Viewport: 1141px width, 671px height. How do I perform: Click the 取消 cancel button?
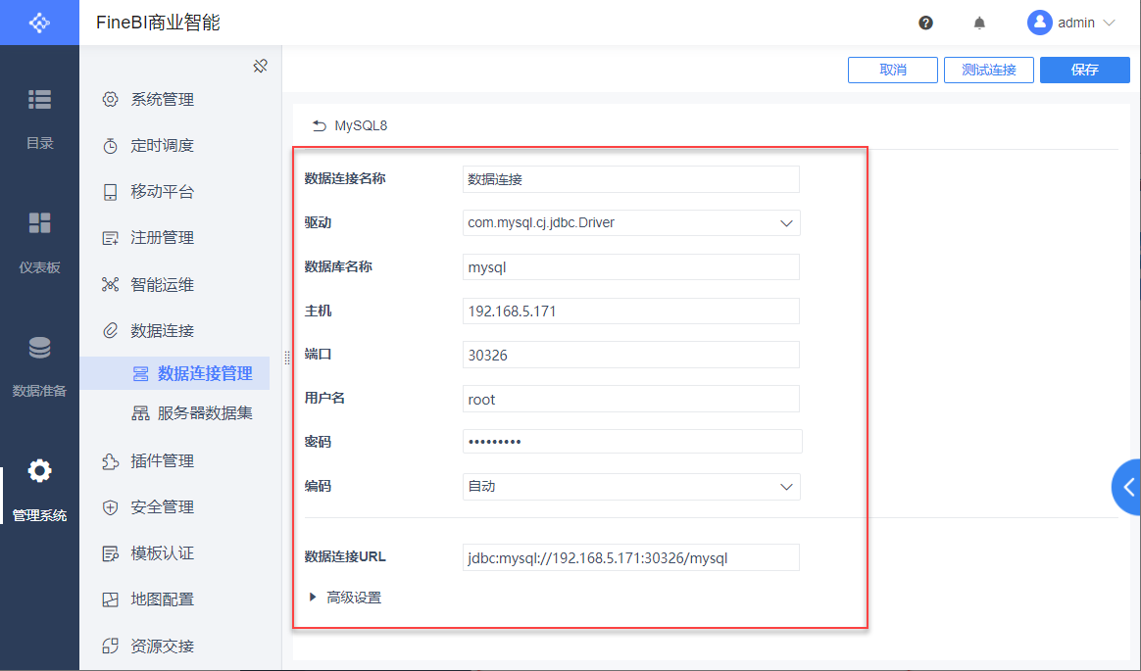(893, 70)
